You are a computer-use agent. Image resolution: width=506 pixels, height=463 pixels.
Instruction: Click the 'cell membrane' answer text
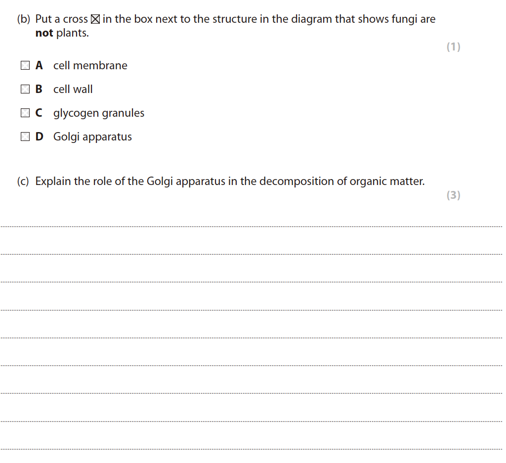[x=90, y=65]
